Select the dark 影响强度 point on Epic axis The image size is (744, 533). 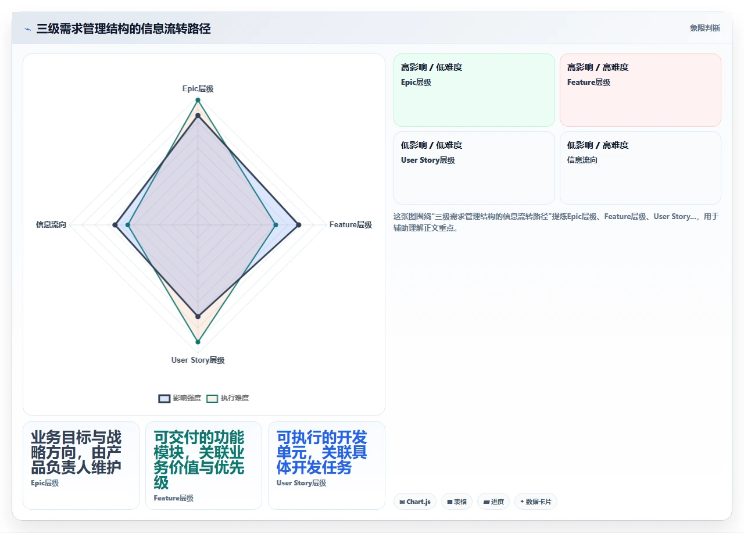coord(198,116)
